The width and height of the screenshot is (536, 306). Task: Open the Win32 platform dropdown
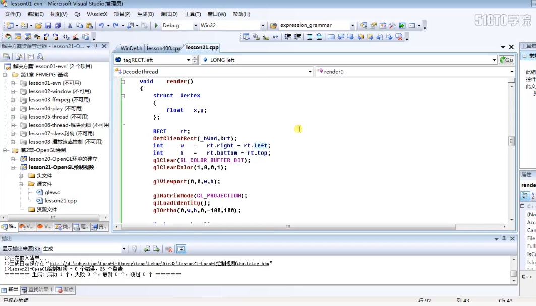click(262, 25)
